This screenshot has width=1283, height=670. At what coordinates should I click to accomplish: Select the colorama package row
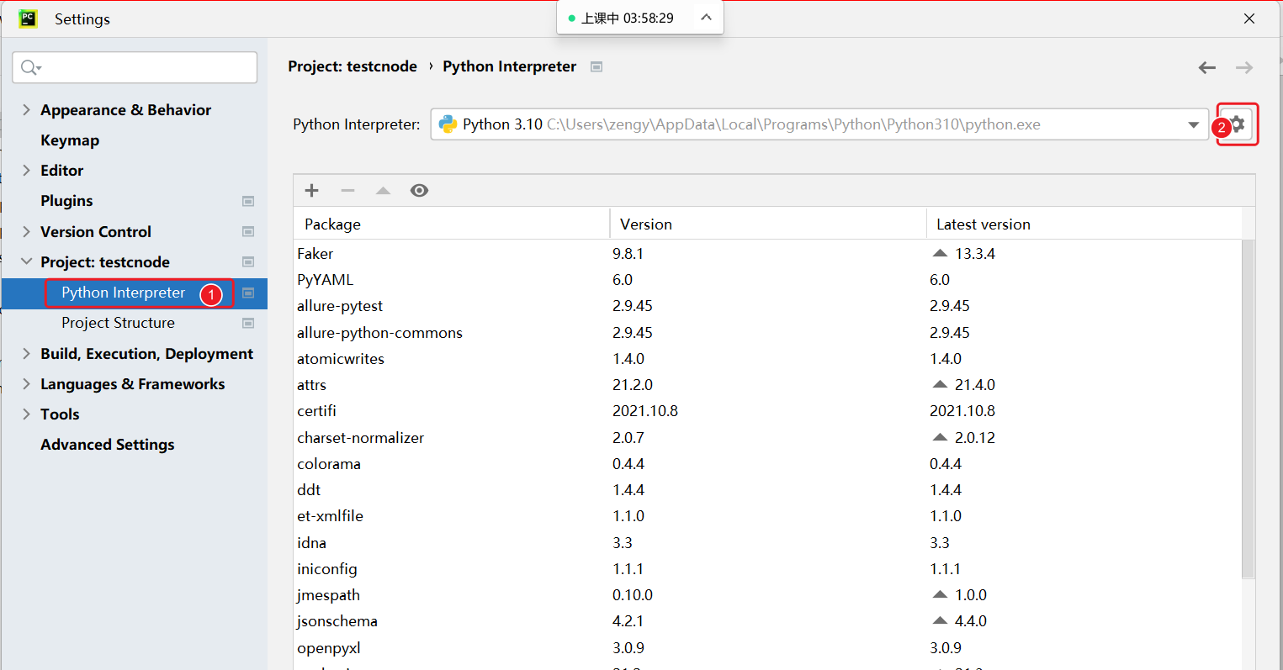click(x=767, y=463)
